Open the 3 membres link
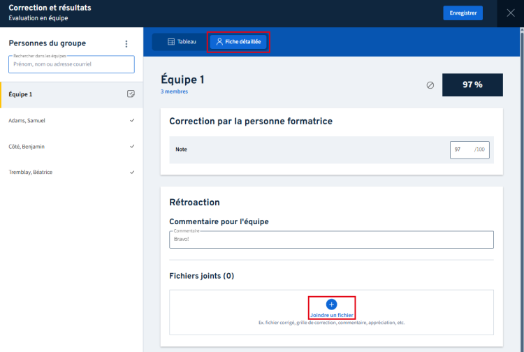 [174, 91]
